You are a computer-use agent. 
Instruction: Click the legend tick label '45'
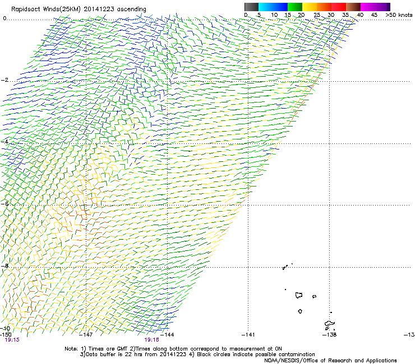coord(374,15)
